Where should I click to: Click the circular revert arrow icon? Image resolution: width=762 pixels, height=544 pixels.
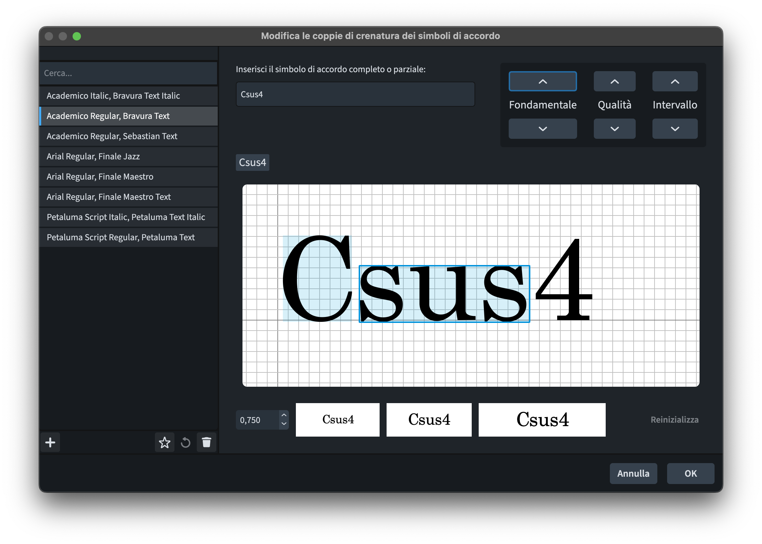pos(186,443)
